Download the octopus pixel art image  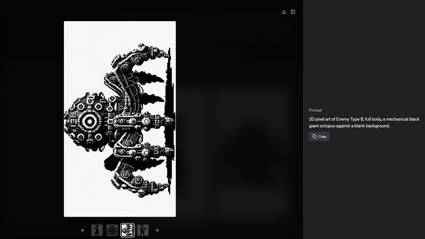click(284, 12)
